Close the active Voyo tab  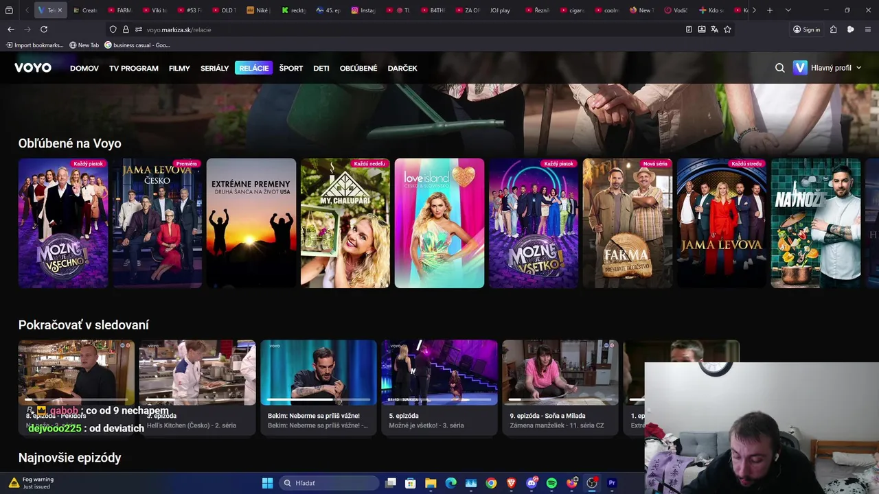point(60,10)
